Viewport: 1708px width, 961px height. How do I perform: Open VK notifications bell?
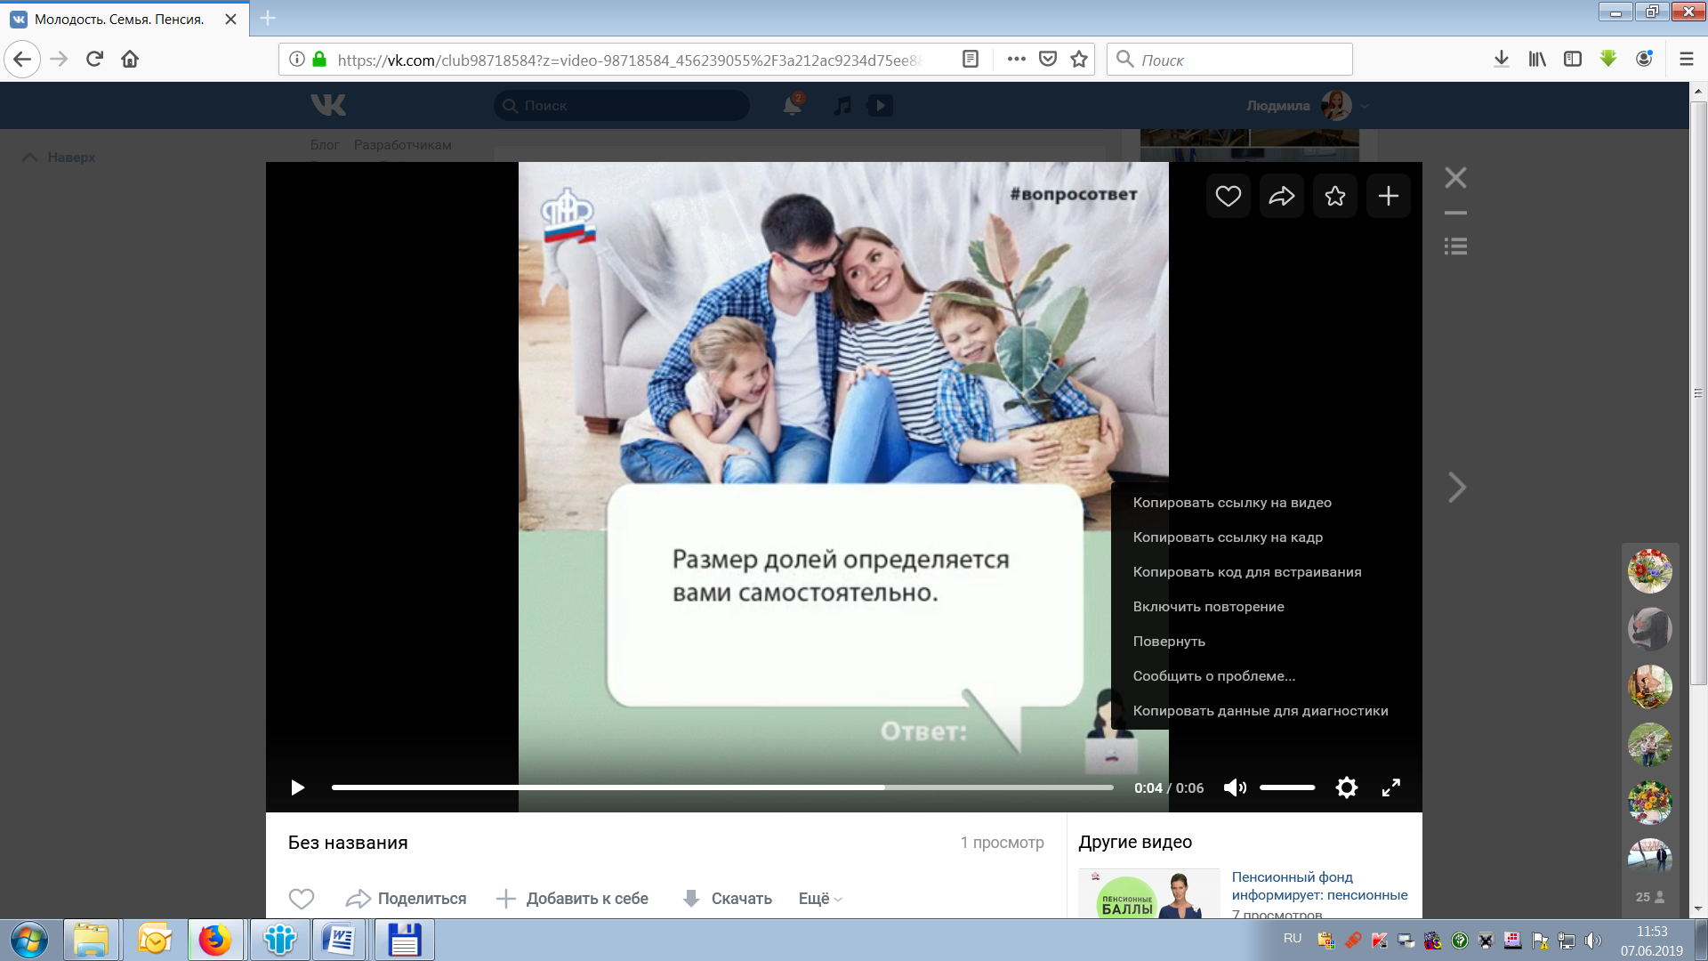coord(792,105)
